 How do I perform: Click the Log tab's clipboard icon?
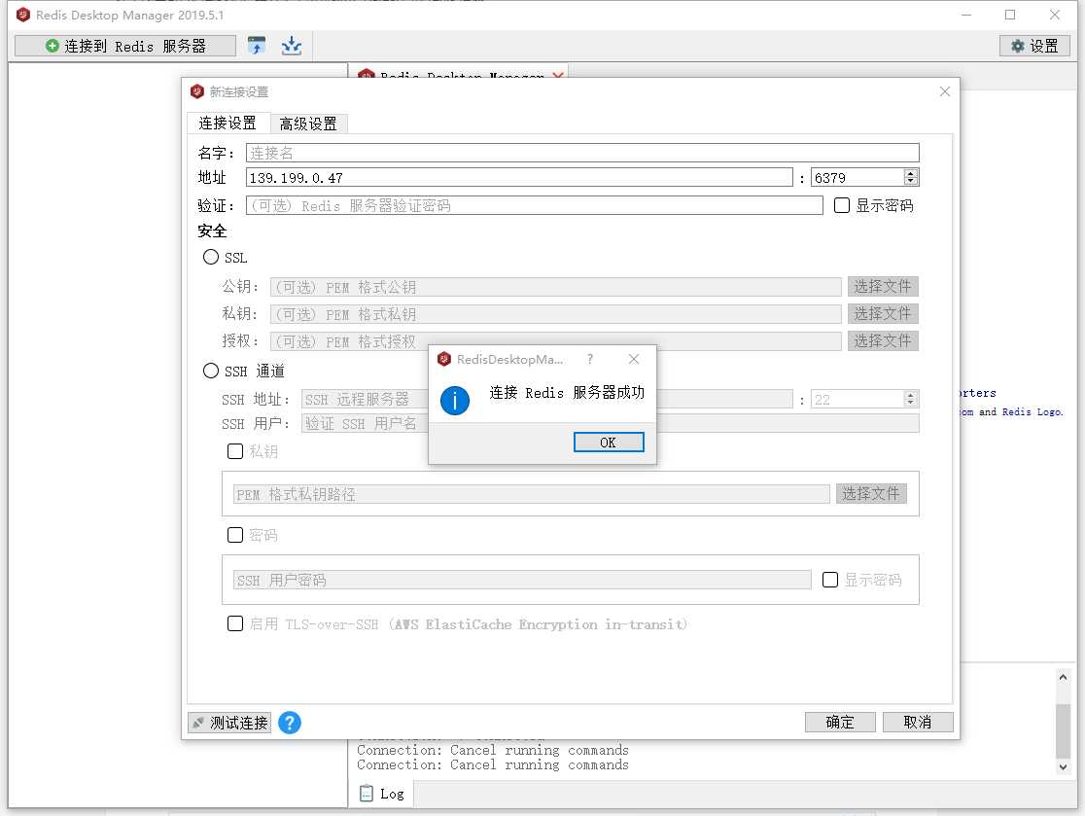click(367, 794)
